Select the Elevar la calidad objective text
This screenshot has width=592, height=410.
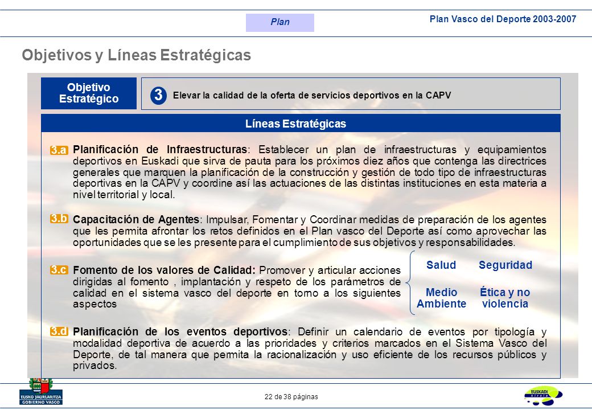click(312, 96)
